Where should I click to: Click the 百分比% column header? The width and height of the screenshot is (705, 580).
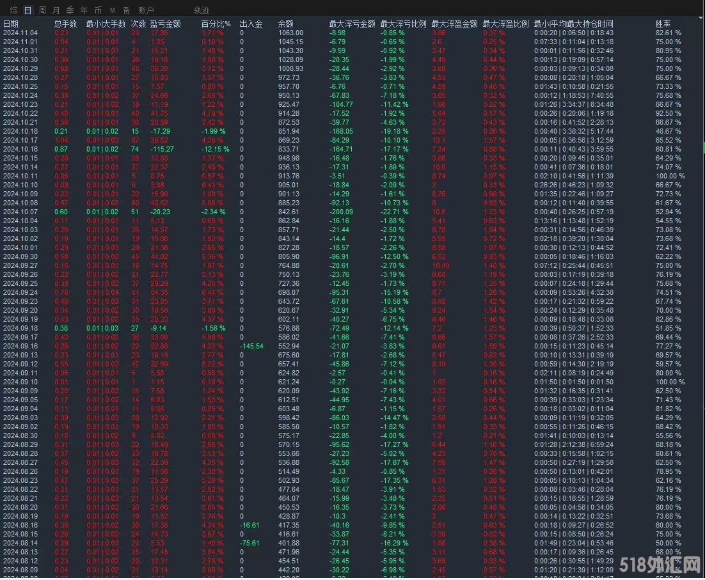[216, 24]
